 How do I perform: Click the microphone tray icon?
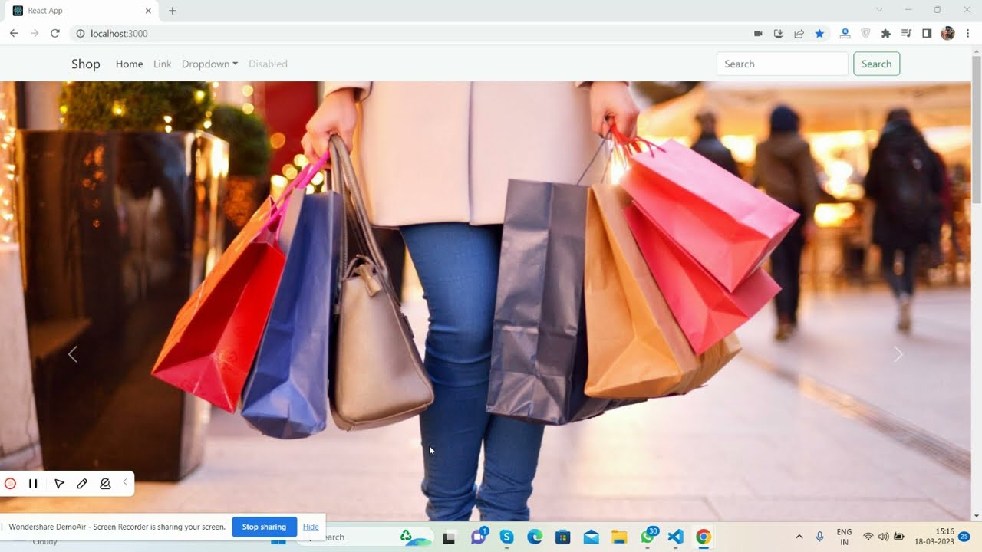point(820,537)
